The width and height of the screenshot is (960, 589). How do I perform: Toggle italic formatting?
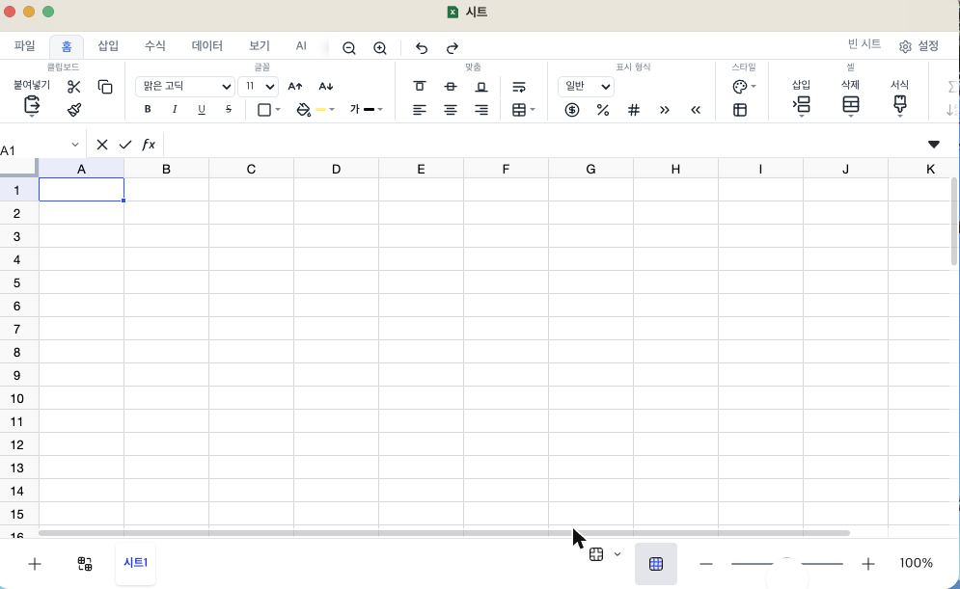point(175,109)
